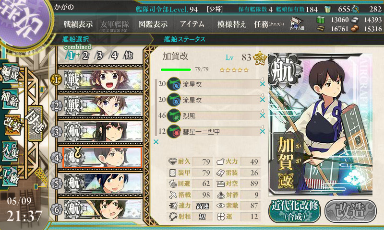This screenshot has width=384, height=230.
Task: Open the 任務 quest menu
Action: pos(269,24)
